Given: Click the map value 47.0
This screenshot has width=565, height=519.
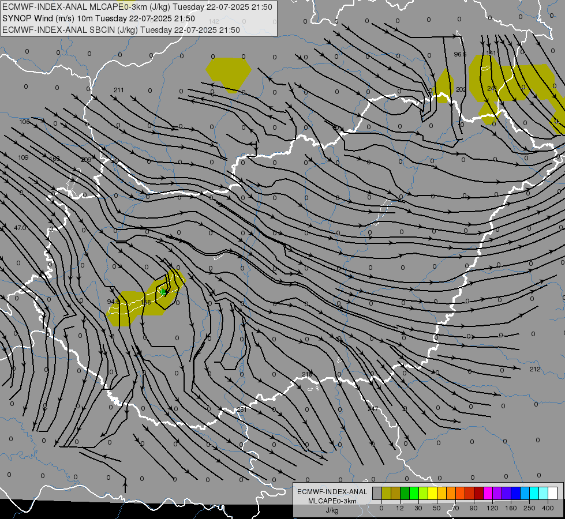Looking at the screenshot, I should click(20, 228).
